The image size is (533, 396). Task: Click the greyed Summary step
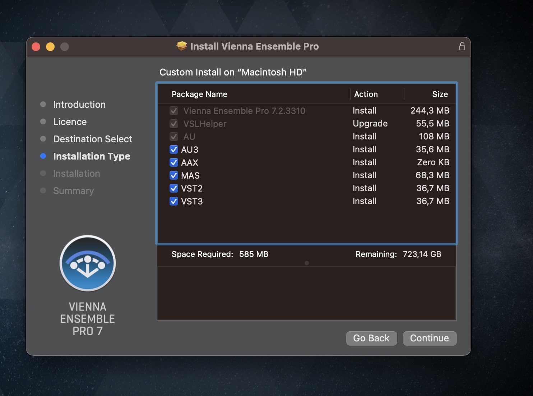[x=74, y=191]
